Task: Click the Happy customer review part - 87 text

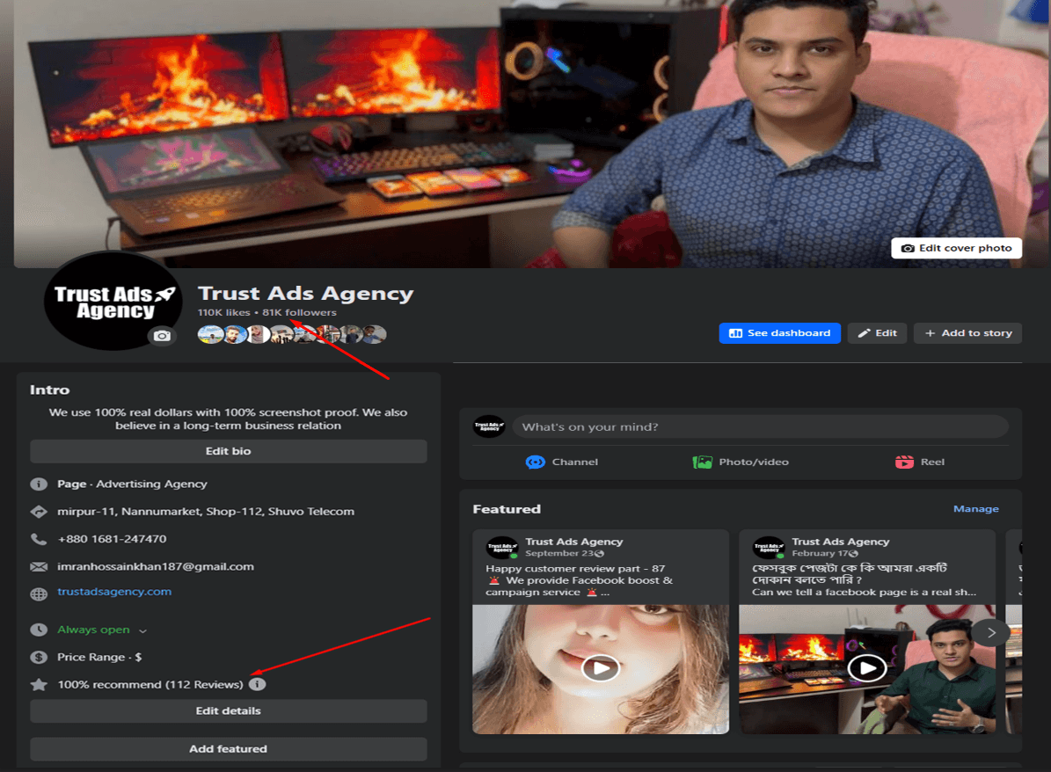Action: [575, 569]
